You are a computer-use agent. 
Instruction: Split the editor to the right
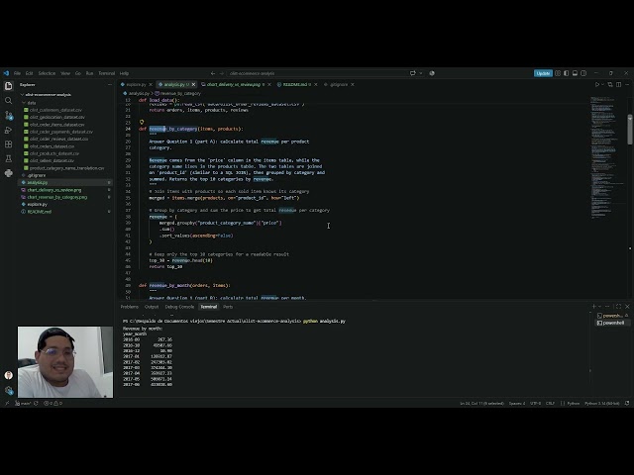point(618,84)
